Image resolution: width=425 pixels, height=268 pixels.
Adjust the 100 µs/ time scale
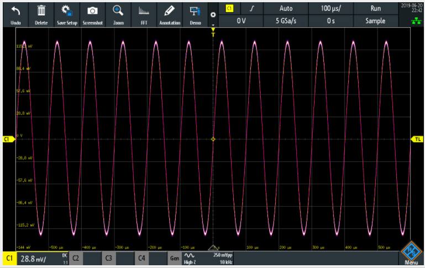tap(330, 8)
